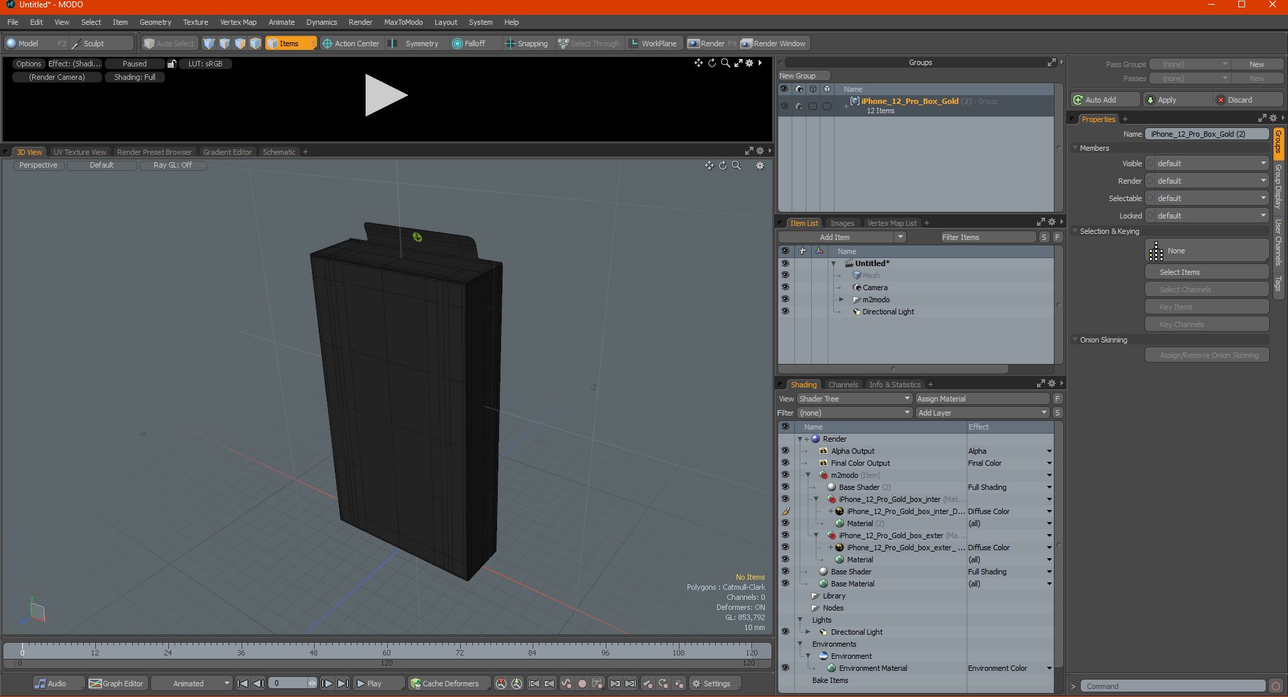Click frame 60 on the timeline
Viewport: 1288px width, 697px height.
tap(386, 648)
